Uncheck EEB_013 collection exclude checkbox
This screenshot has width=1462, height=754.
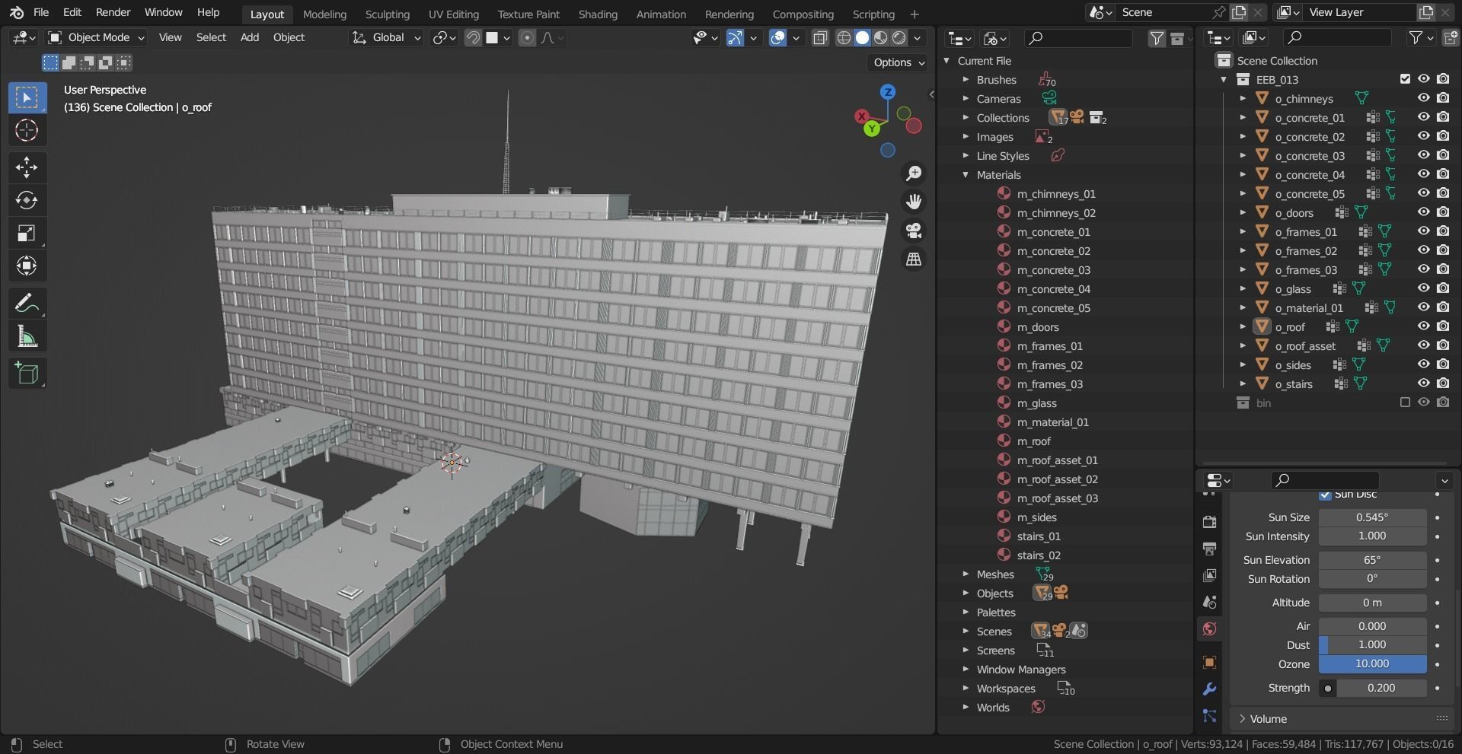1405,79
